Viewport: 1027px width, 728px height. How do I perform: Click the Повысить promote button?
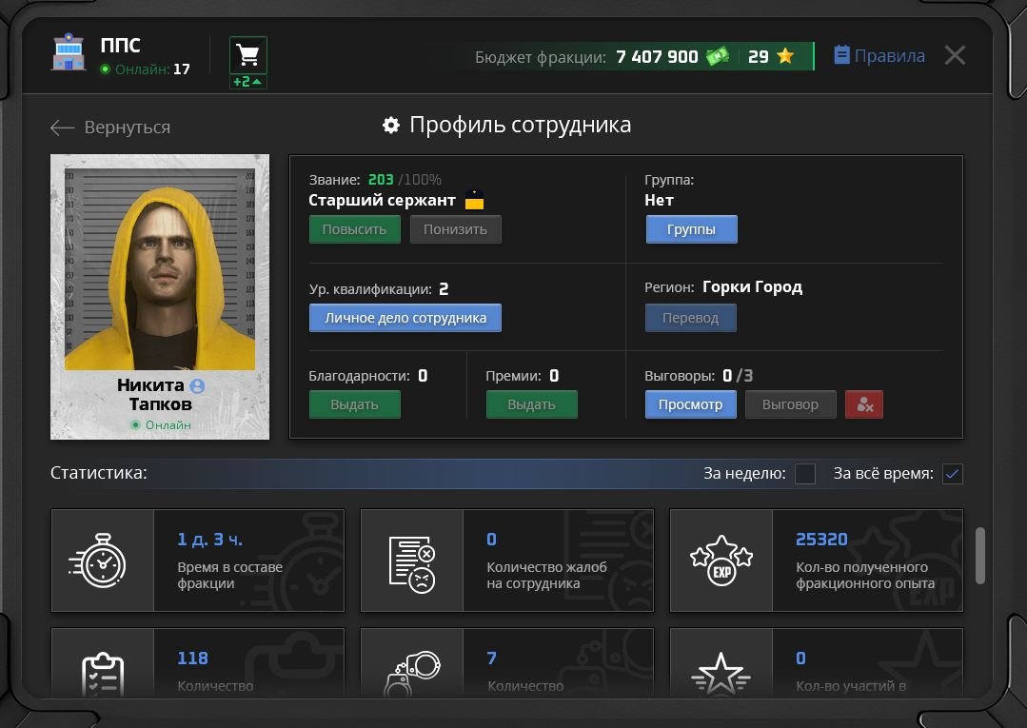(x=354, y=229)
